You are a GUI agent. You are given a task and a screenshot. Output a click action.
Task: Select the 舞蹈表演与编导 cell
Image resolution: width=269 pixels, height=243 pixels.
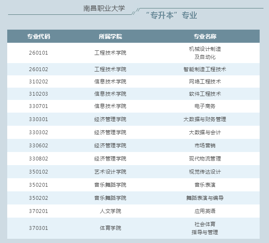tap(205, 198)
